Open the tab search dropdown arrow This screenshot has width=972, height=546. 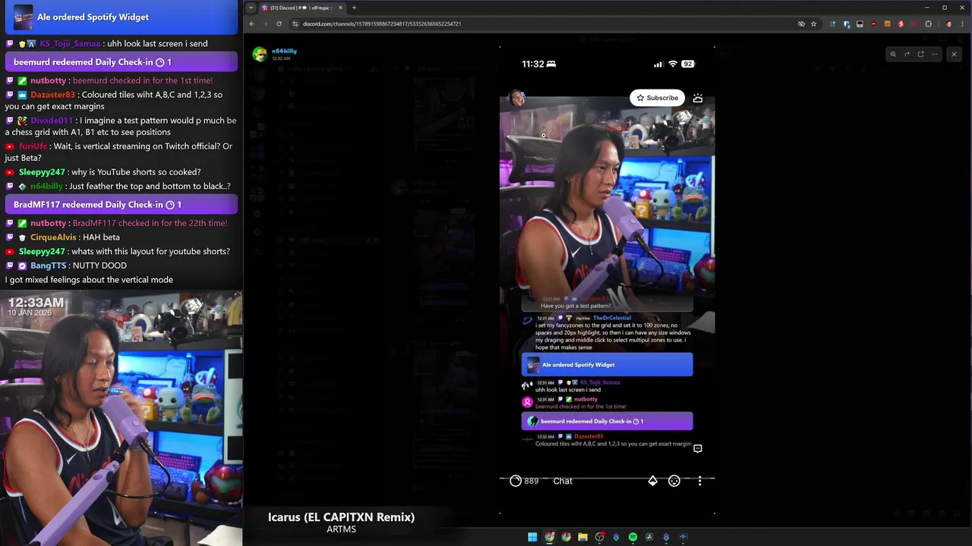pos(251,8)
